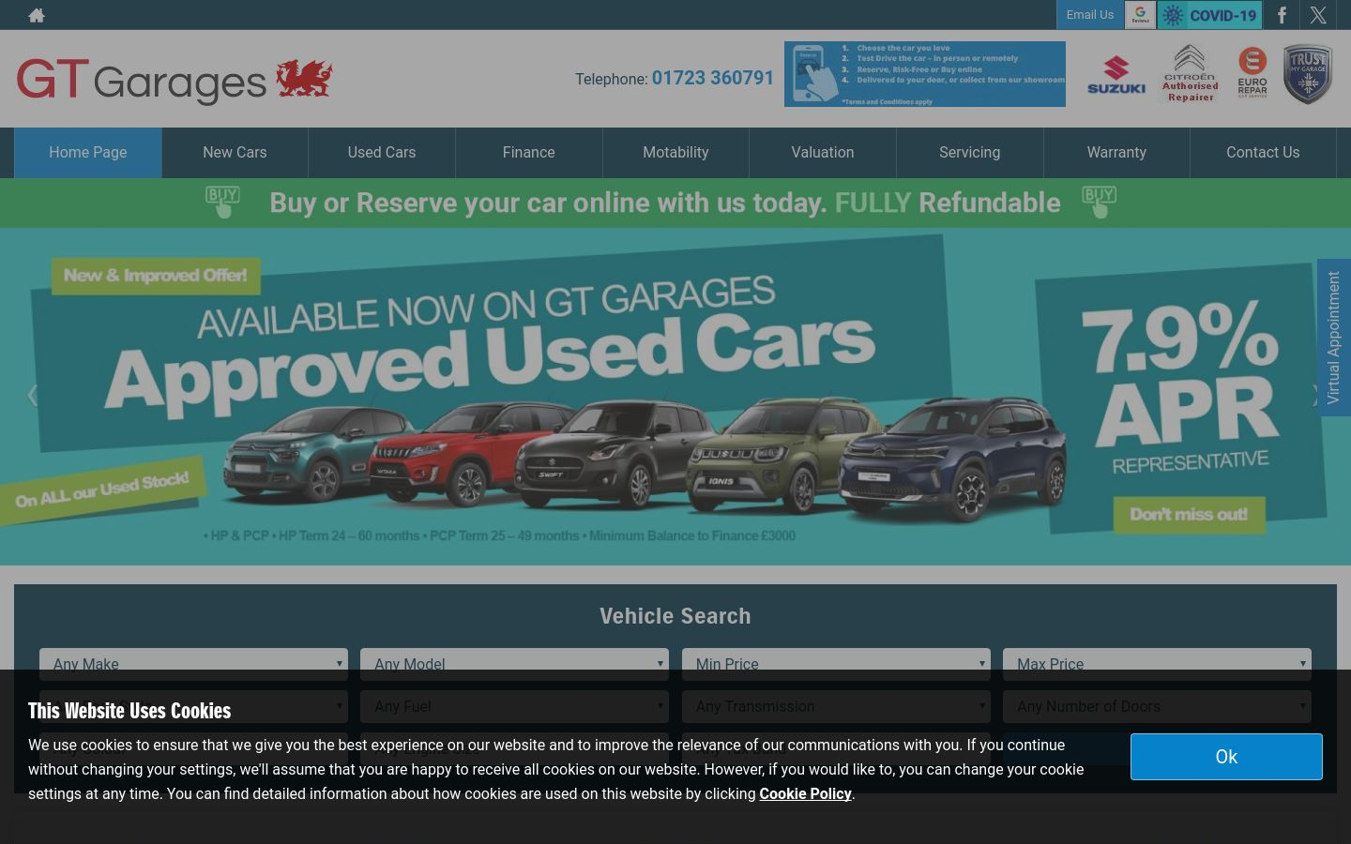Open the Contact Us menu item
The image size is (1351, 844).
pyautogui.click(x=1263, y=153)
